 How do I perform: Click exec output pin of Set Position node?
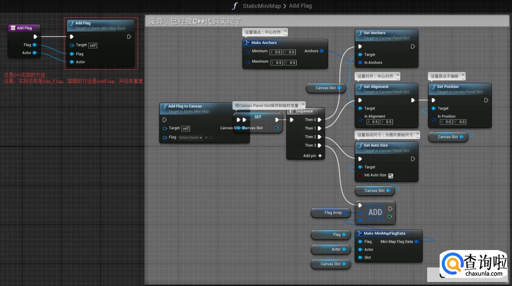pos(486,100)
